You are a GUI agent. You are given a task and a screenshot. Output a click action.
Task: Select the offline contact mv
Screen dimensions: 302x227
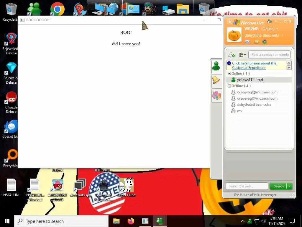click(259, 111)
